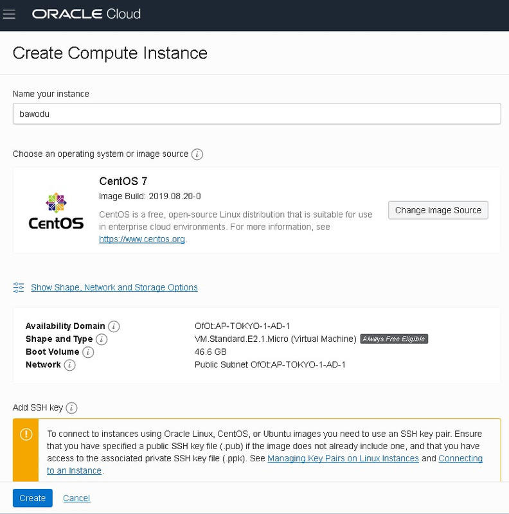Open Add SSH key info icon
509x514 pixels.
point(71,408)
